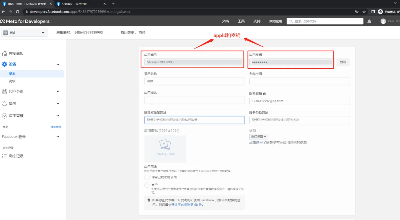Open the 选择类别 category dropdown
Viewport: 400px width, 220px height.
[x=259, y=137]
